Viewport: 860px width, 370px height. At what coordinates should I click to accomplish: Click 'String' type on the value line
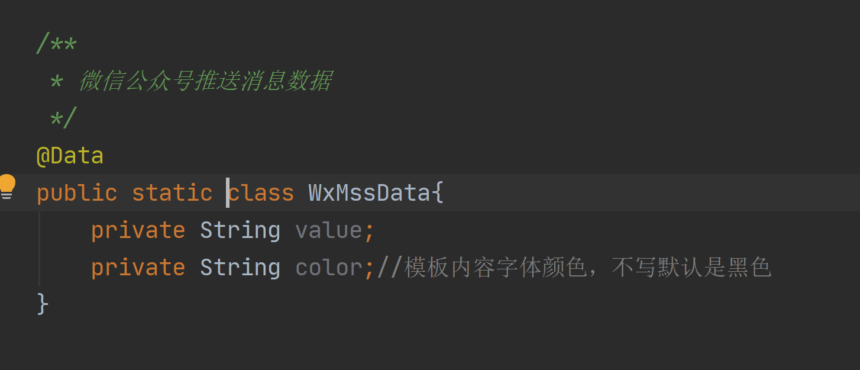[240, 231]
